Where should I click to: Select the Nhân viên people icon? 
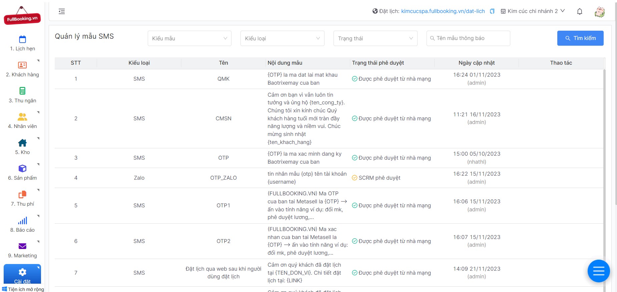(x=22, y=117)
